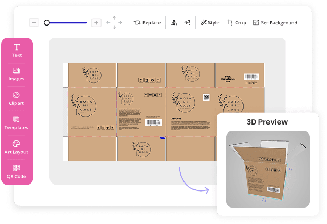Click Set Background

coord(275,22)
